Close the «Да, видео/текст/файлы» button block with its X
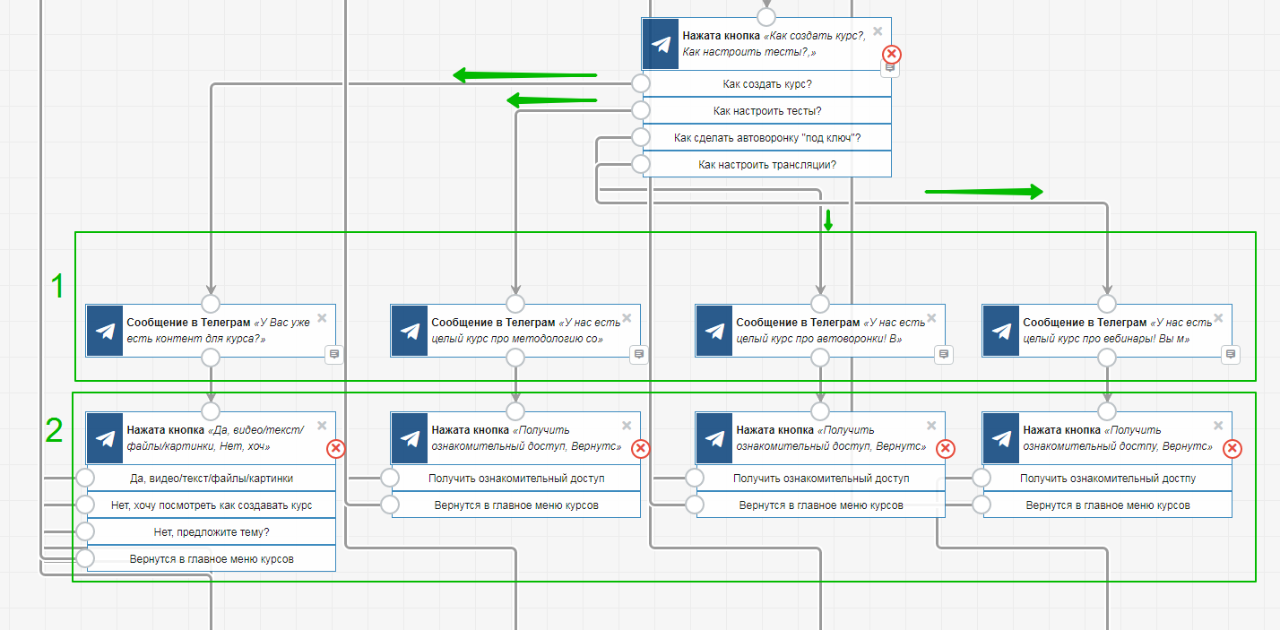 (x=322, y=426)
